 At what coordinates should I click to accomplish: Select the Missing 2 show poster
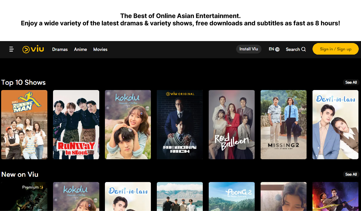[x=283, y=125]
